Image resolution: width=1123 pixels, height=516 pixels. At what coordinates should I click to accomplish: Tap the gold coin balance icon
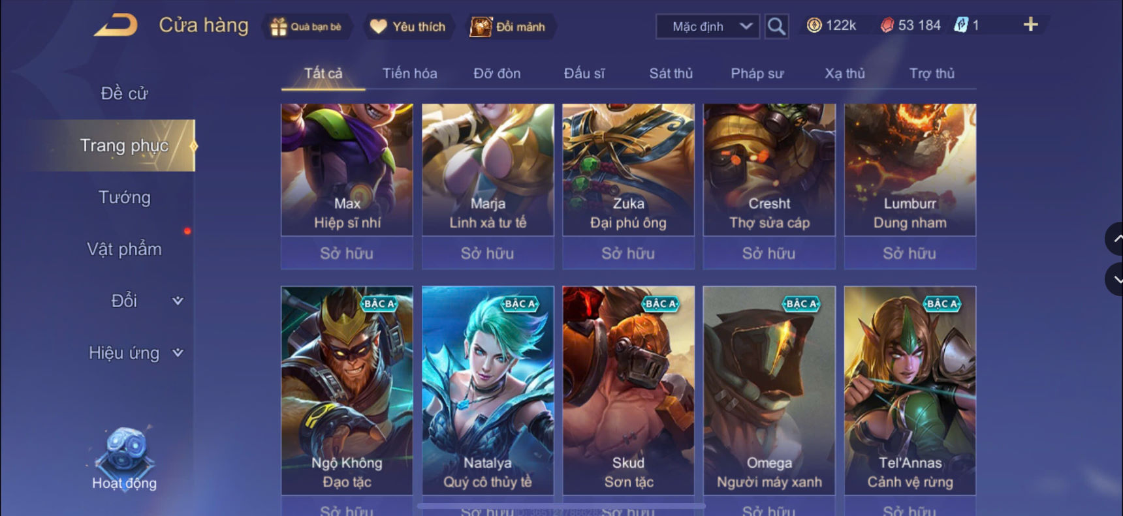tap(814, 25)
